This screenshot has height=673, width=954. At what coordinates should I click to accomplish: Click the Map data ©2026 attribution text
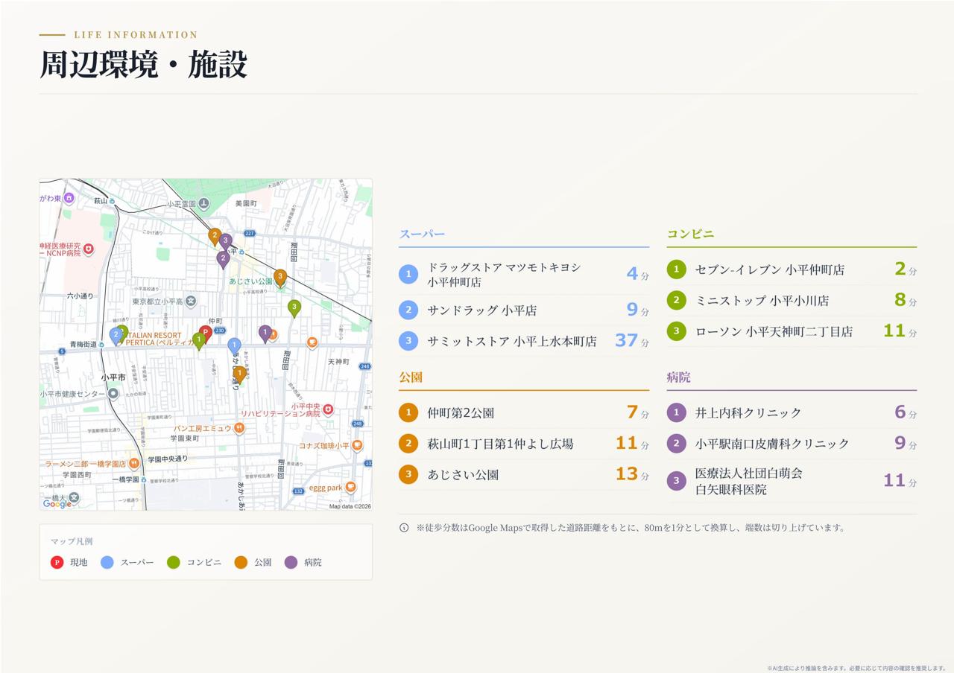tap(350, 506)
